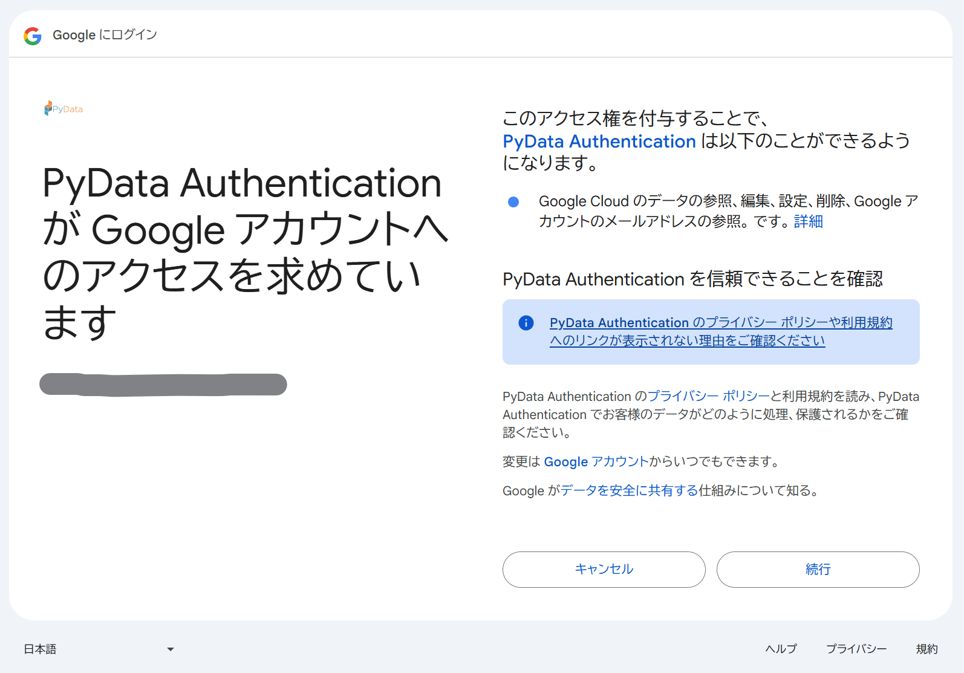
Task: Click the bullet icon next to Google Cloud permission
Action: (x=513, y=201)
